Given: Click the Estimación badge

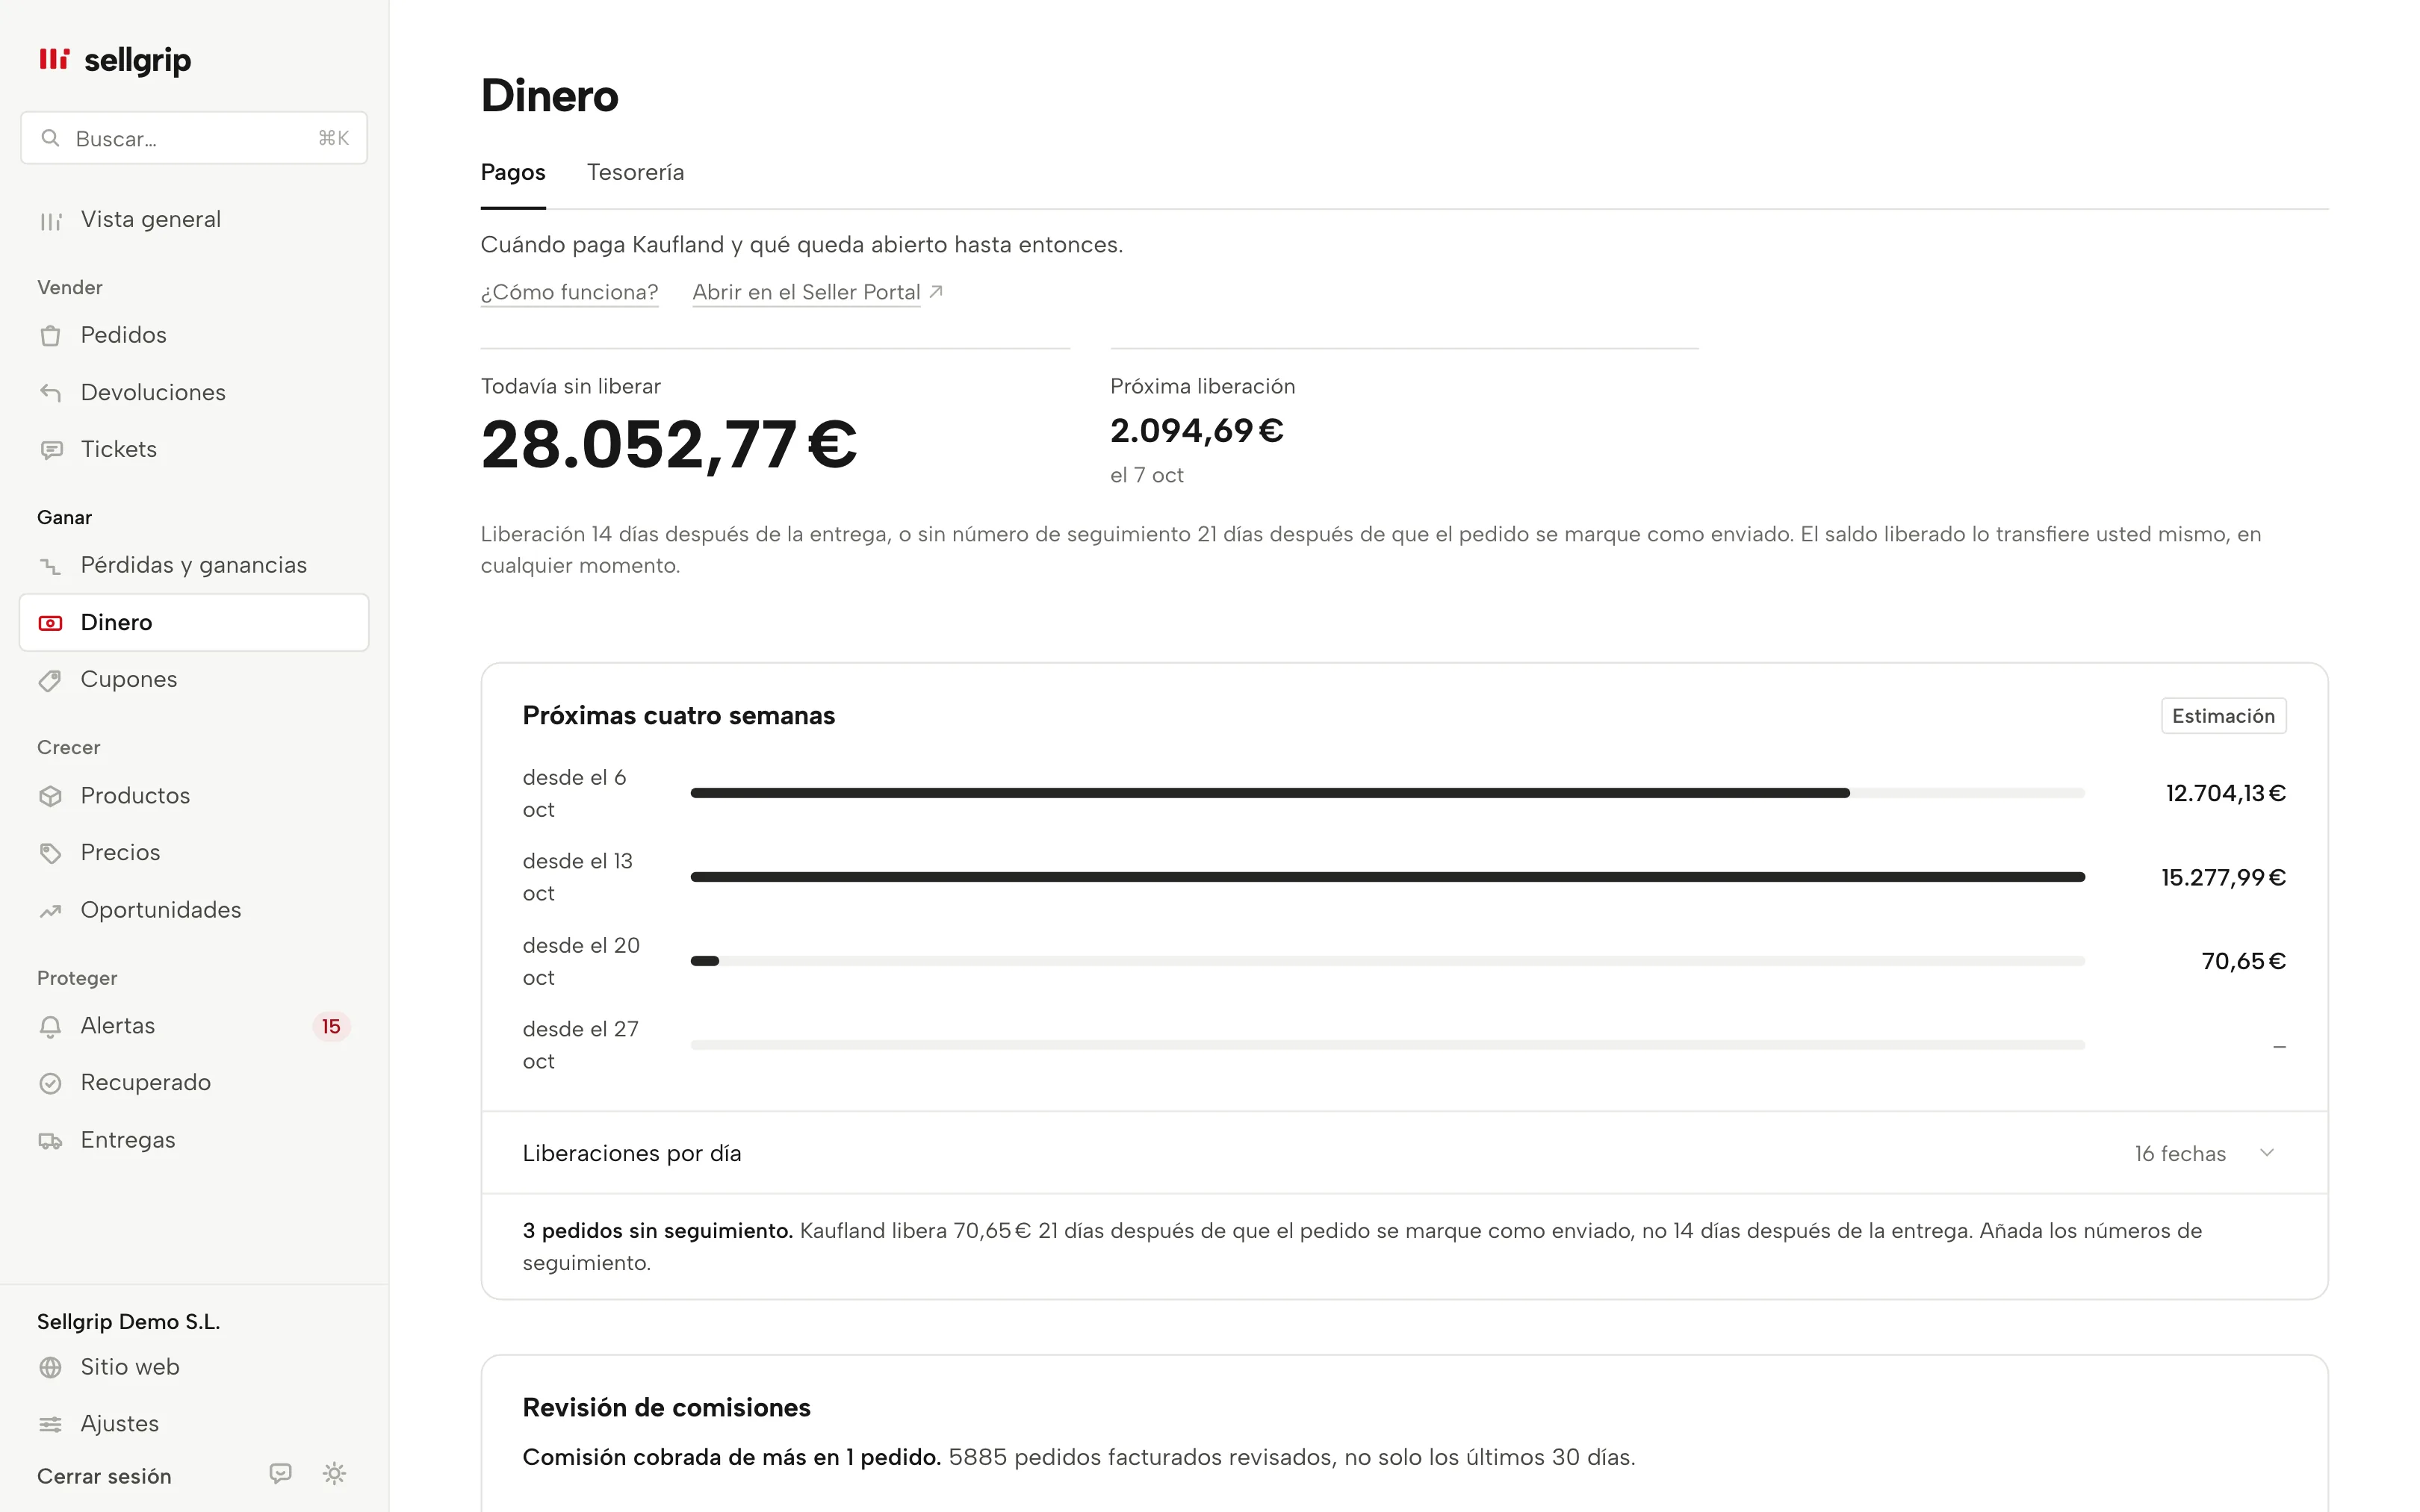Looking at the screenshot, I should [x=2223, y=716].
